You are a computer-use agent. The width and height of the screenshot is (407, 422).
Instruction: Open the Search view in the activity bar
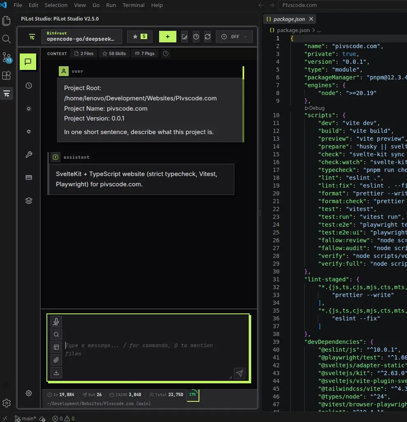(x=7, y=39)
